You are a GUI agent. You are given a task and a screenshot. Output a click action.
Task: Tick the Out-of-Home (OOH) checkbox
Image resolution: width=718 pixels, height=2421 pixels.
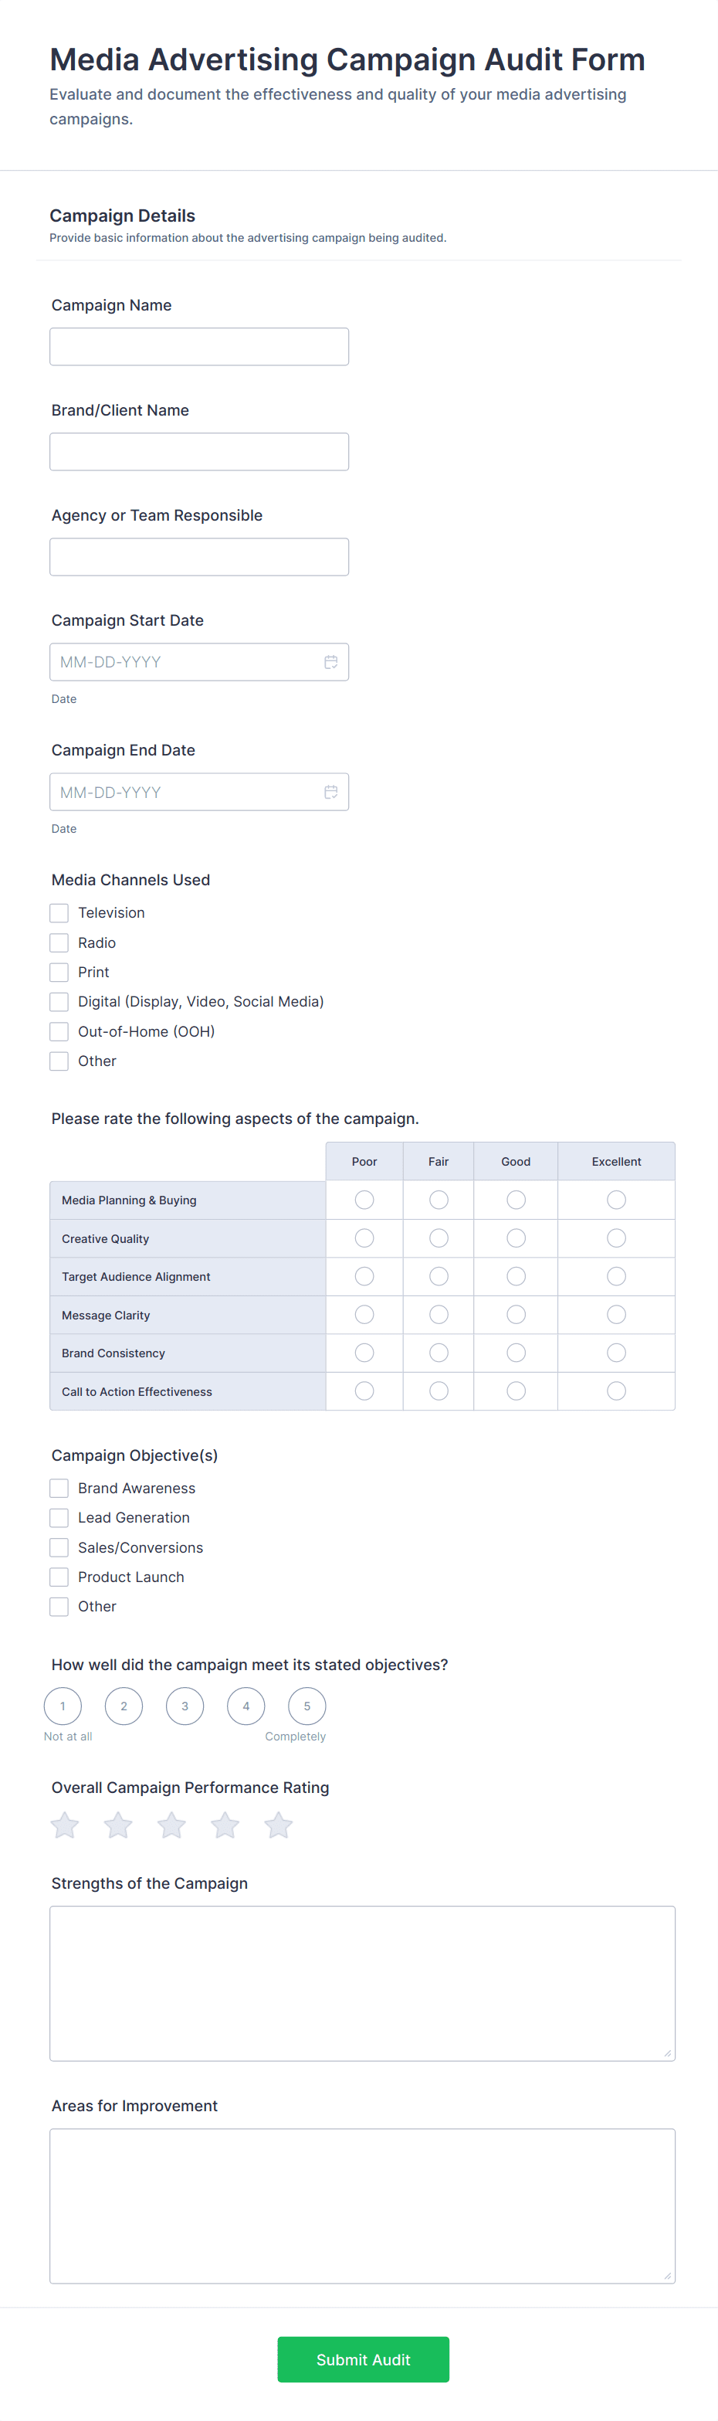coord(59,1031)
